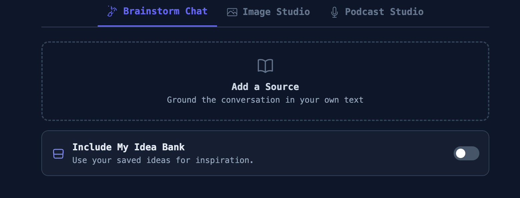Click the Idea Bank stack icon
The image size is (520, 198).
(58, 154)
